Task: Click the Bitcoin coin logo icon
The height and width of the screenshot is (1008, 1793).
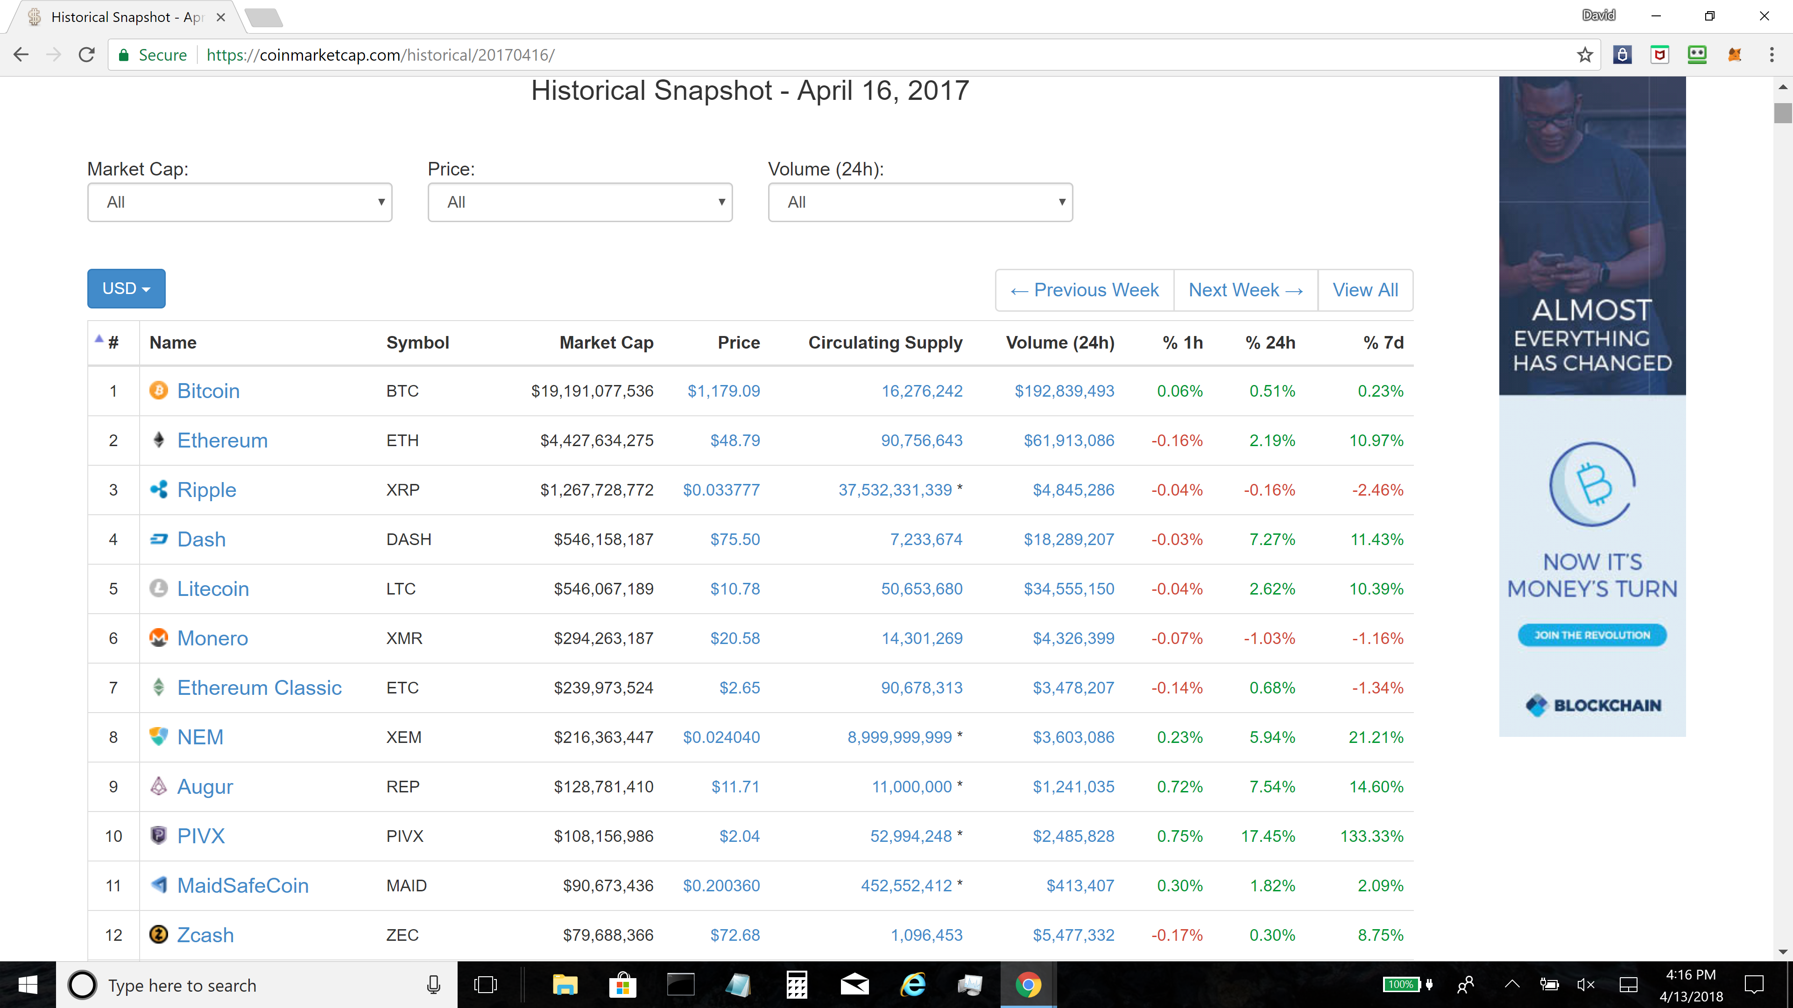Action: [x=159, y=390]
